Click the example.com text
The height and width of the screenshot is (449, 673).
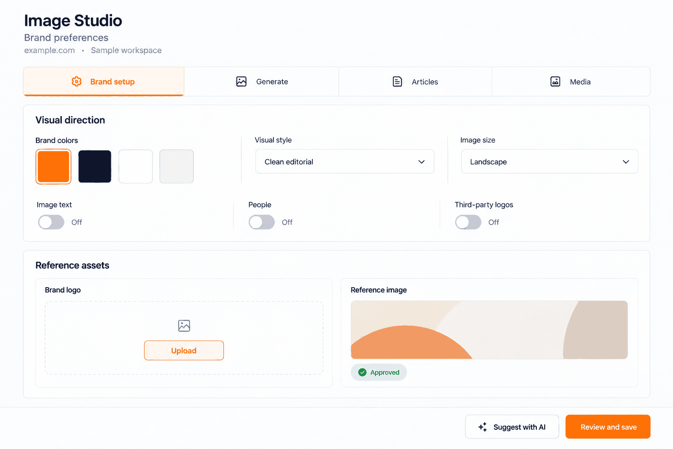[50, 50]
